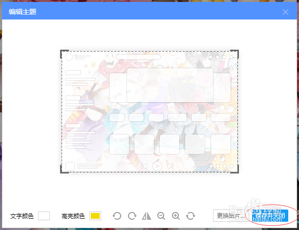Rotate the image counterclockwise
The height and width of the screenshot is (230, 299).
point(117,216)
